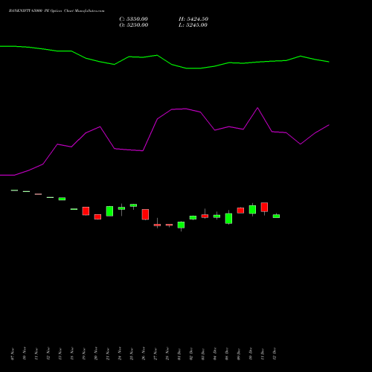The height and width of the screenshot is (372, 372).
Task: Click the 11 Dec date label
Action: [263, 354]
